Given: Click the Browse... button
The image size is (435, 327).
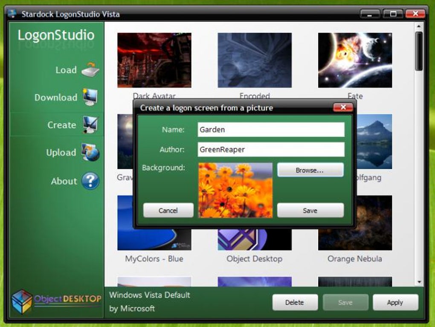Looking at the screenshot, I should tap(310, 170).
